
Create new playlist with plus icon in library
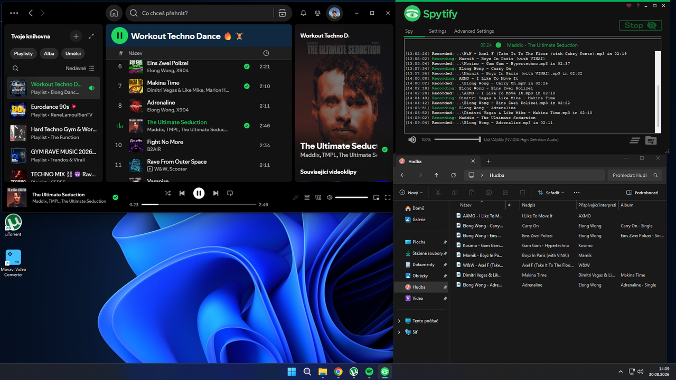pyautogui.click(x=76, y=36)
